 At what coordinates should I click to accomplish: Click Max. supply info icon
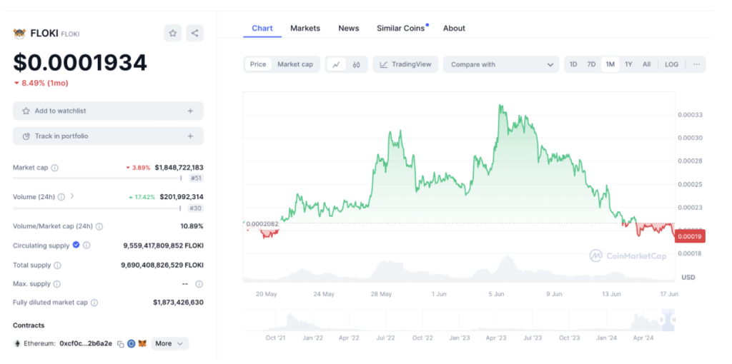pyautogui.click(x=57, y=284)
